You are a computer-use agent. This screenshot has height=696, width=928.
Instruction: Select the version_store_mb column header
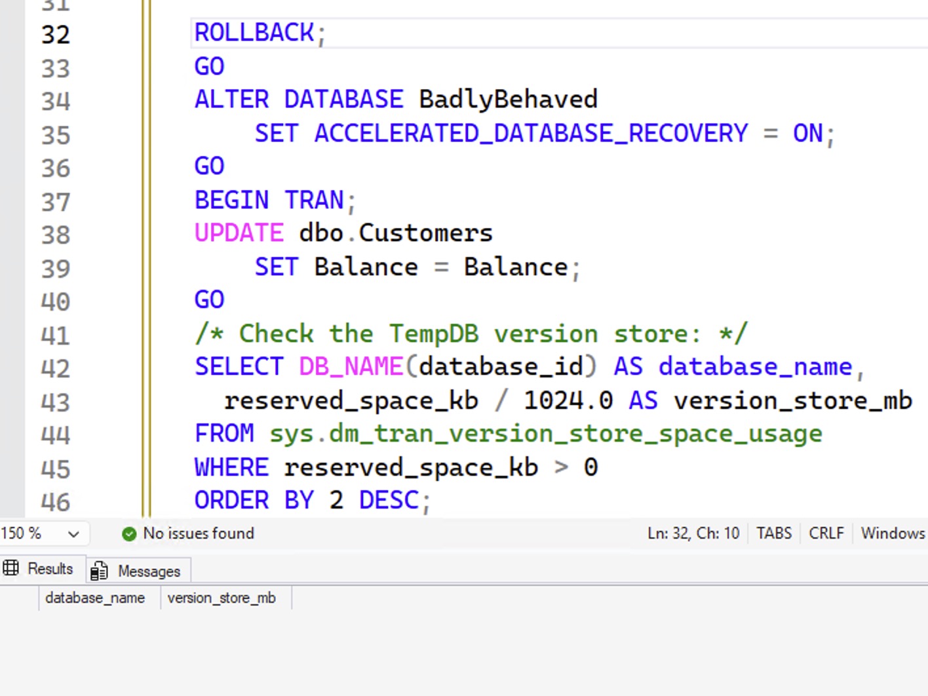pos(222,598)
